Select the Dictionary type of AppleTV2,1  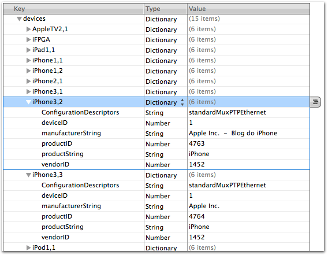161,29
